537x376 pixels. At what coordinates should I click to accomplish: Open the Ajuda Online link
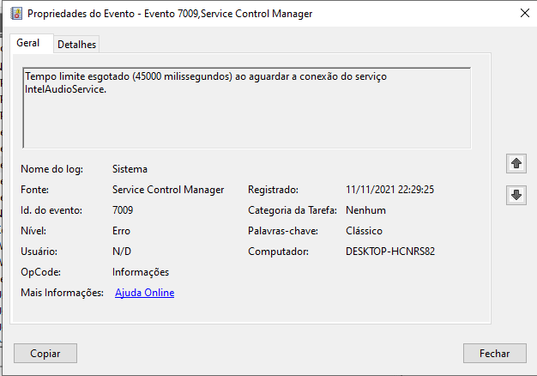point(144,293)
